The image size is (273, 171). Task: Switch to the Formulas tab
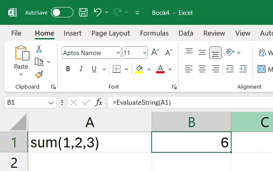[154, 33]
